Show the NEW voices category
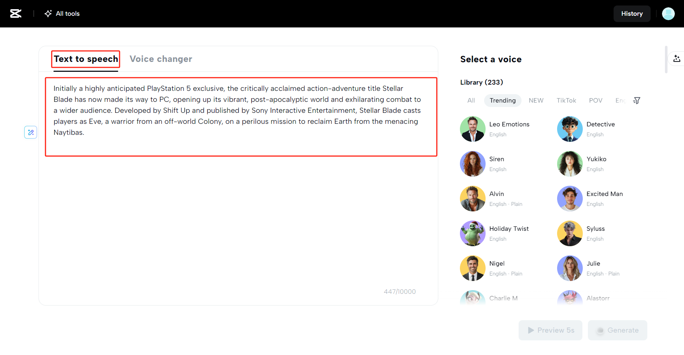The width and height of the screenshot is (684, 355). [x=536, y=100]
